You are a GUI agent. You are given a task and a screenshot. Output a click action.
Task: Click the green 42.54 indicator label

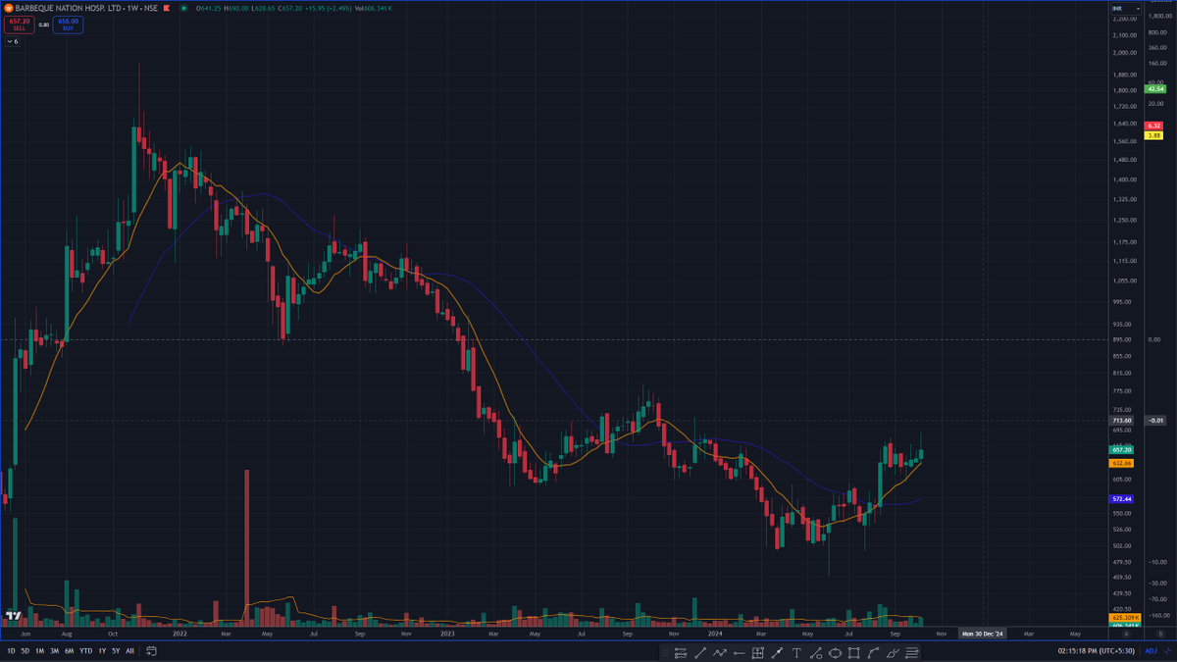click(1154, 88)
